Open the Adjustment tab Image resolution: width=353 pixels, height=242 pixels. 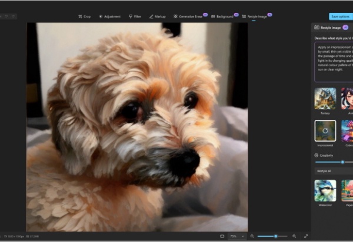click(x=109, y=16)
